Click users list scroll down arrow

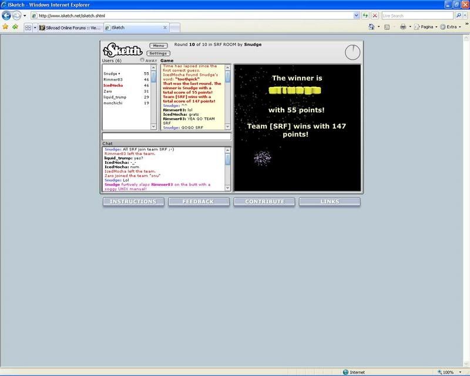[x=153, y=126]
